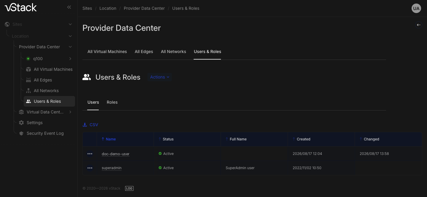
Task: Click the green q100 status icon
Action: 28,59
